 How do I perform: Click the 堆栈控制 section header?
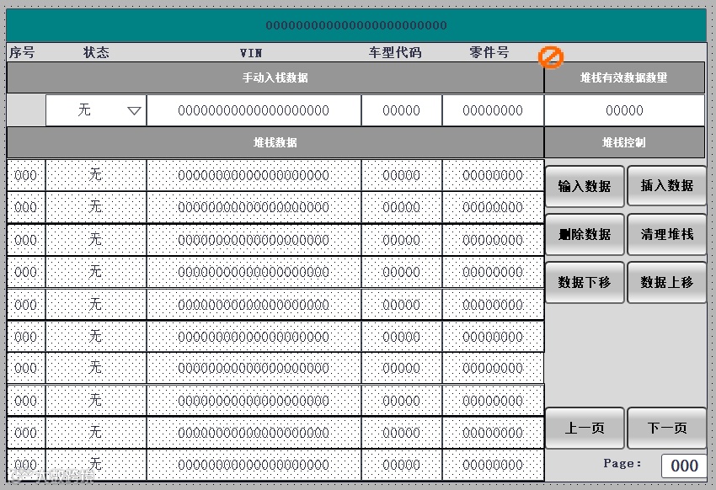point(624,143)
